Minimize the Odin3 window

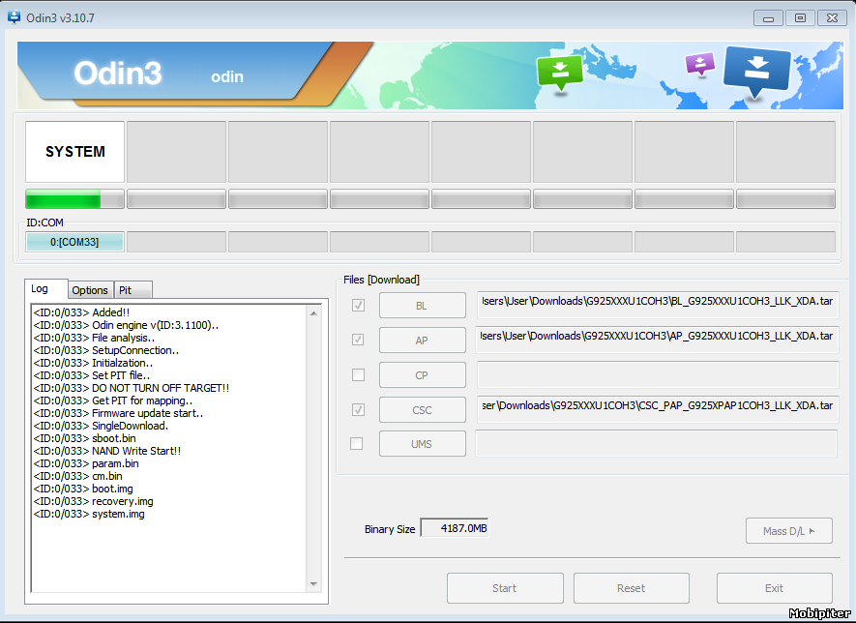tap(768, 18)
